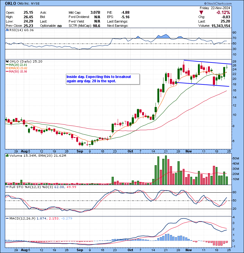This screenshot has width=244, height=253.
Task: Click the 'Volume 15.34M, EMA(20) 21.62M' legend
Action: coord(38,155)
